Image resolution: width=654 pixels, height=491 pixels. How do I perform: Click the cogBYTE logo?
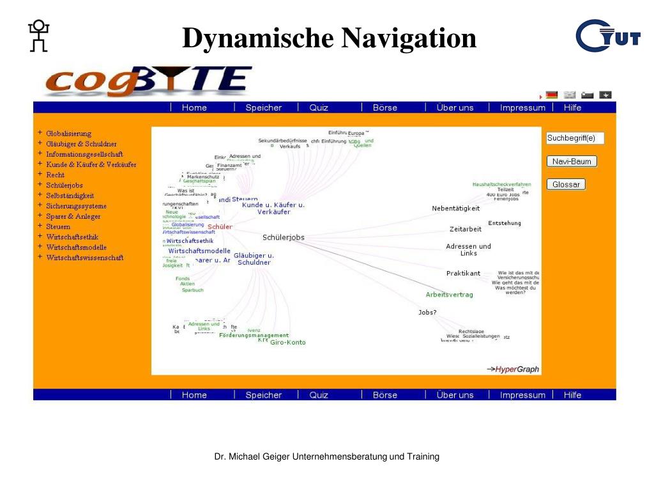148,81
